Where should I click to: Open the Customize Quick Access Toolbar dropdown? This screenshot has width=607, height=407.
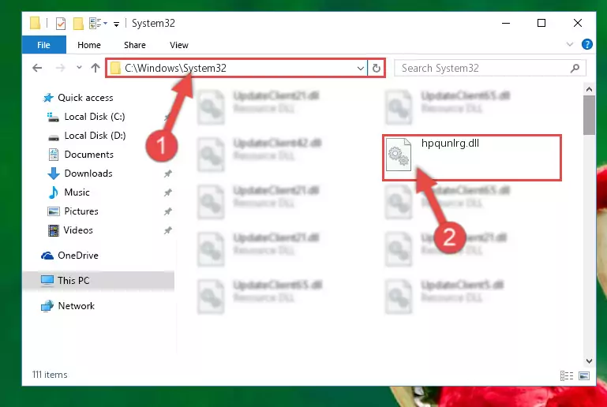pyautogui.click(x=116, y=24)
